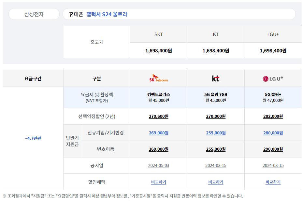The height and width of the screenshot is (205, 303).
Task: Click the 선택약정할인 (2년) row label
Action: (97, 116)
